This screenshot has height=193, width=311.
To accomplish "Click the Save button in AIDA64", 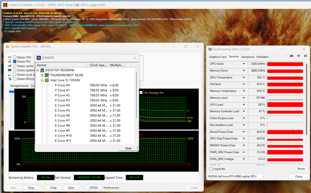I will coord(71,188).
